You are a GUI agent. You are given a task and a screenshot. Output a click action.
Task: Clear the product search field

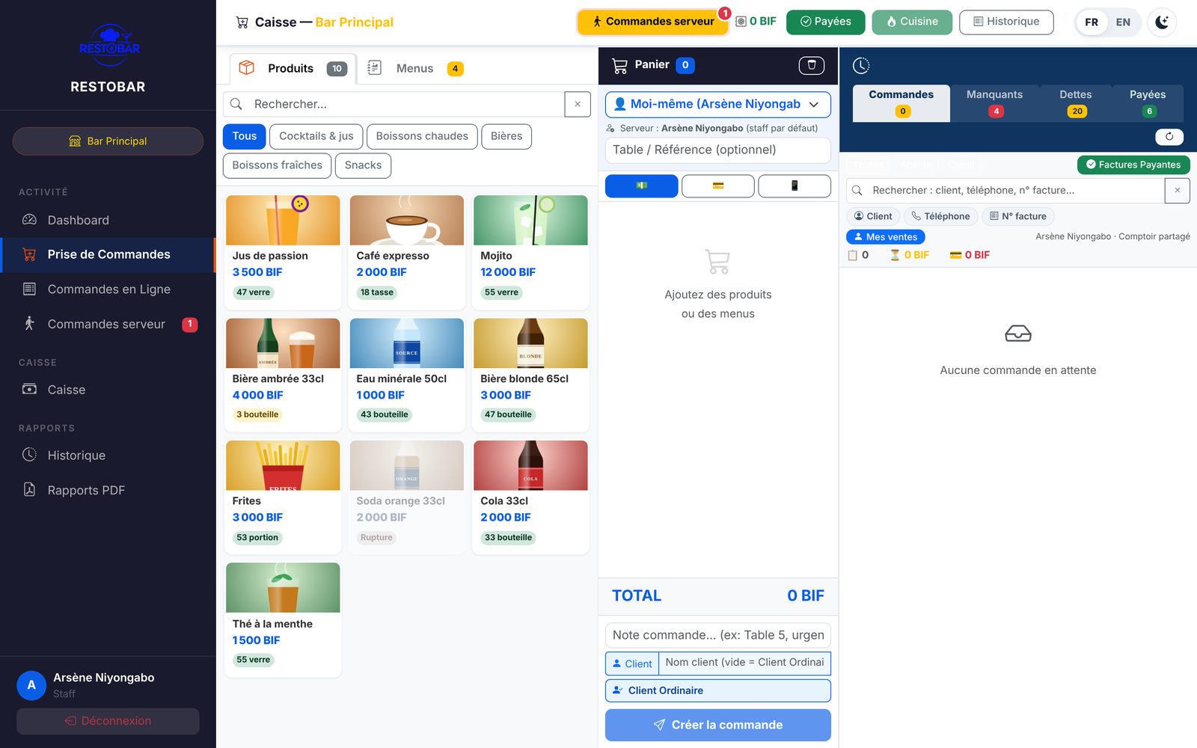click(x=577, y=104)
